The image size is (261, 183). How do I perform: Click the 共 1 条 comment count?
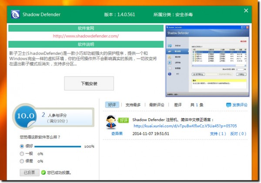(x=197, y=105)
